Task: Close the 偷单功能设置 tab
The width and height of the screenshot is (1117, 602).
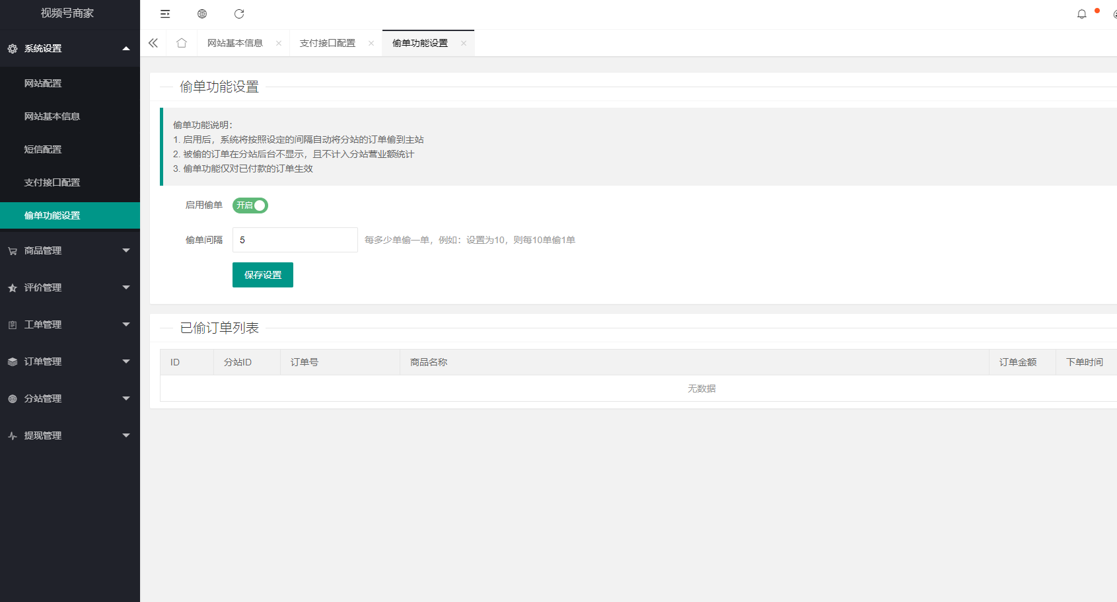Action: click(464, 42)
